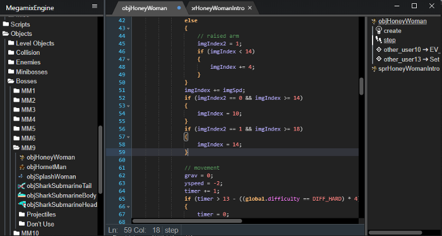Click the horizontal scrollbar of code editor
This screenshot has width=442, height=236.
coord(187,221)
